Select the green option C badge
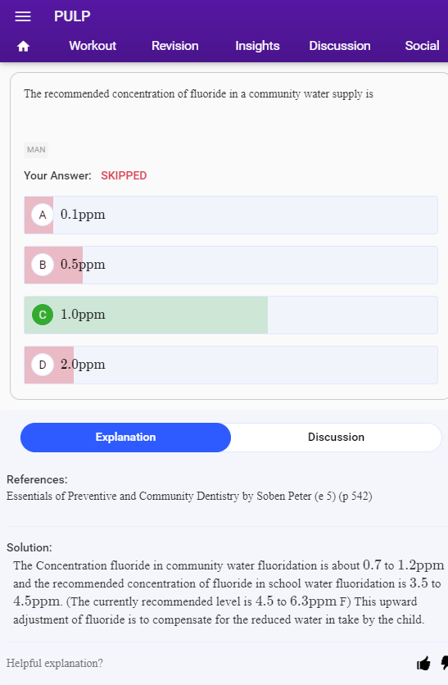This screenshot has height=685, width=448. 43,315
